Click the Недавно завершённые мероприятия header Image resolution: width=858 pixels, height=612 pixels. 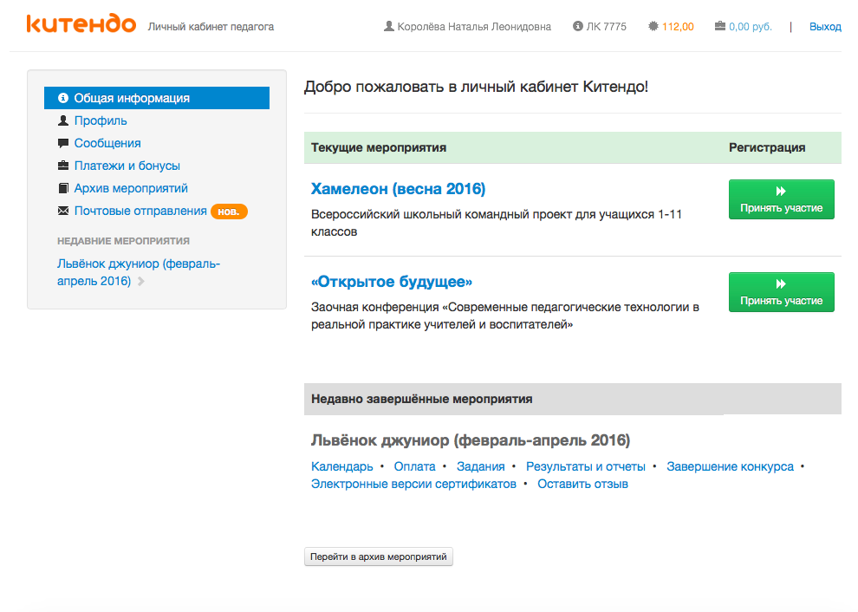coord(422,399)
